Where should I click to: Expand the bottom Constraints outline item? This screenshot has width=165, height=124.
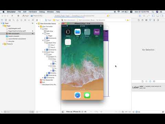coord(43,77)
